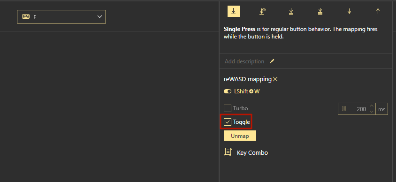Open the E key selection dropdown

click(x=61, y=17)
